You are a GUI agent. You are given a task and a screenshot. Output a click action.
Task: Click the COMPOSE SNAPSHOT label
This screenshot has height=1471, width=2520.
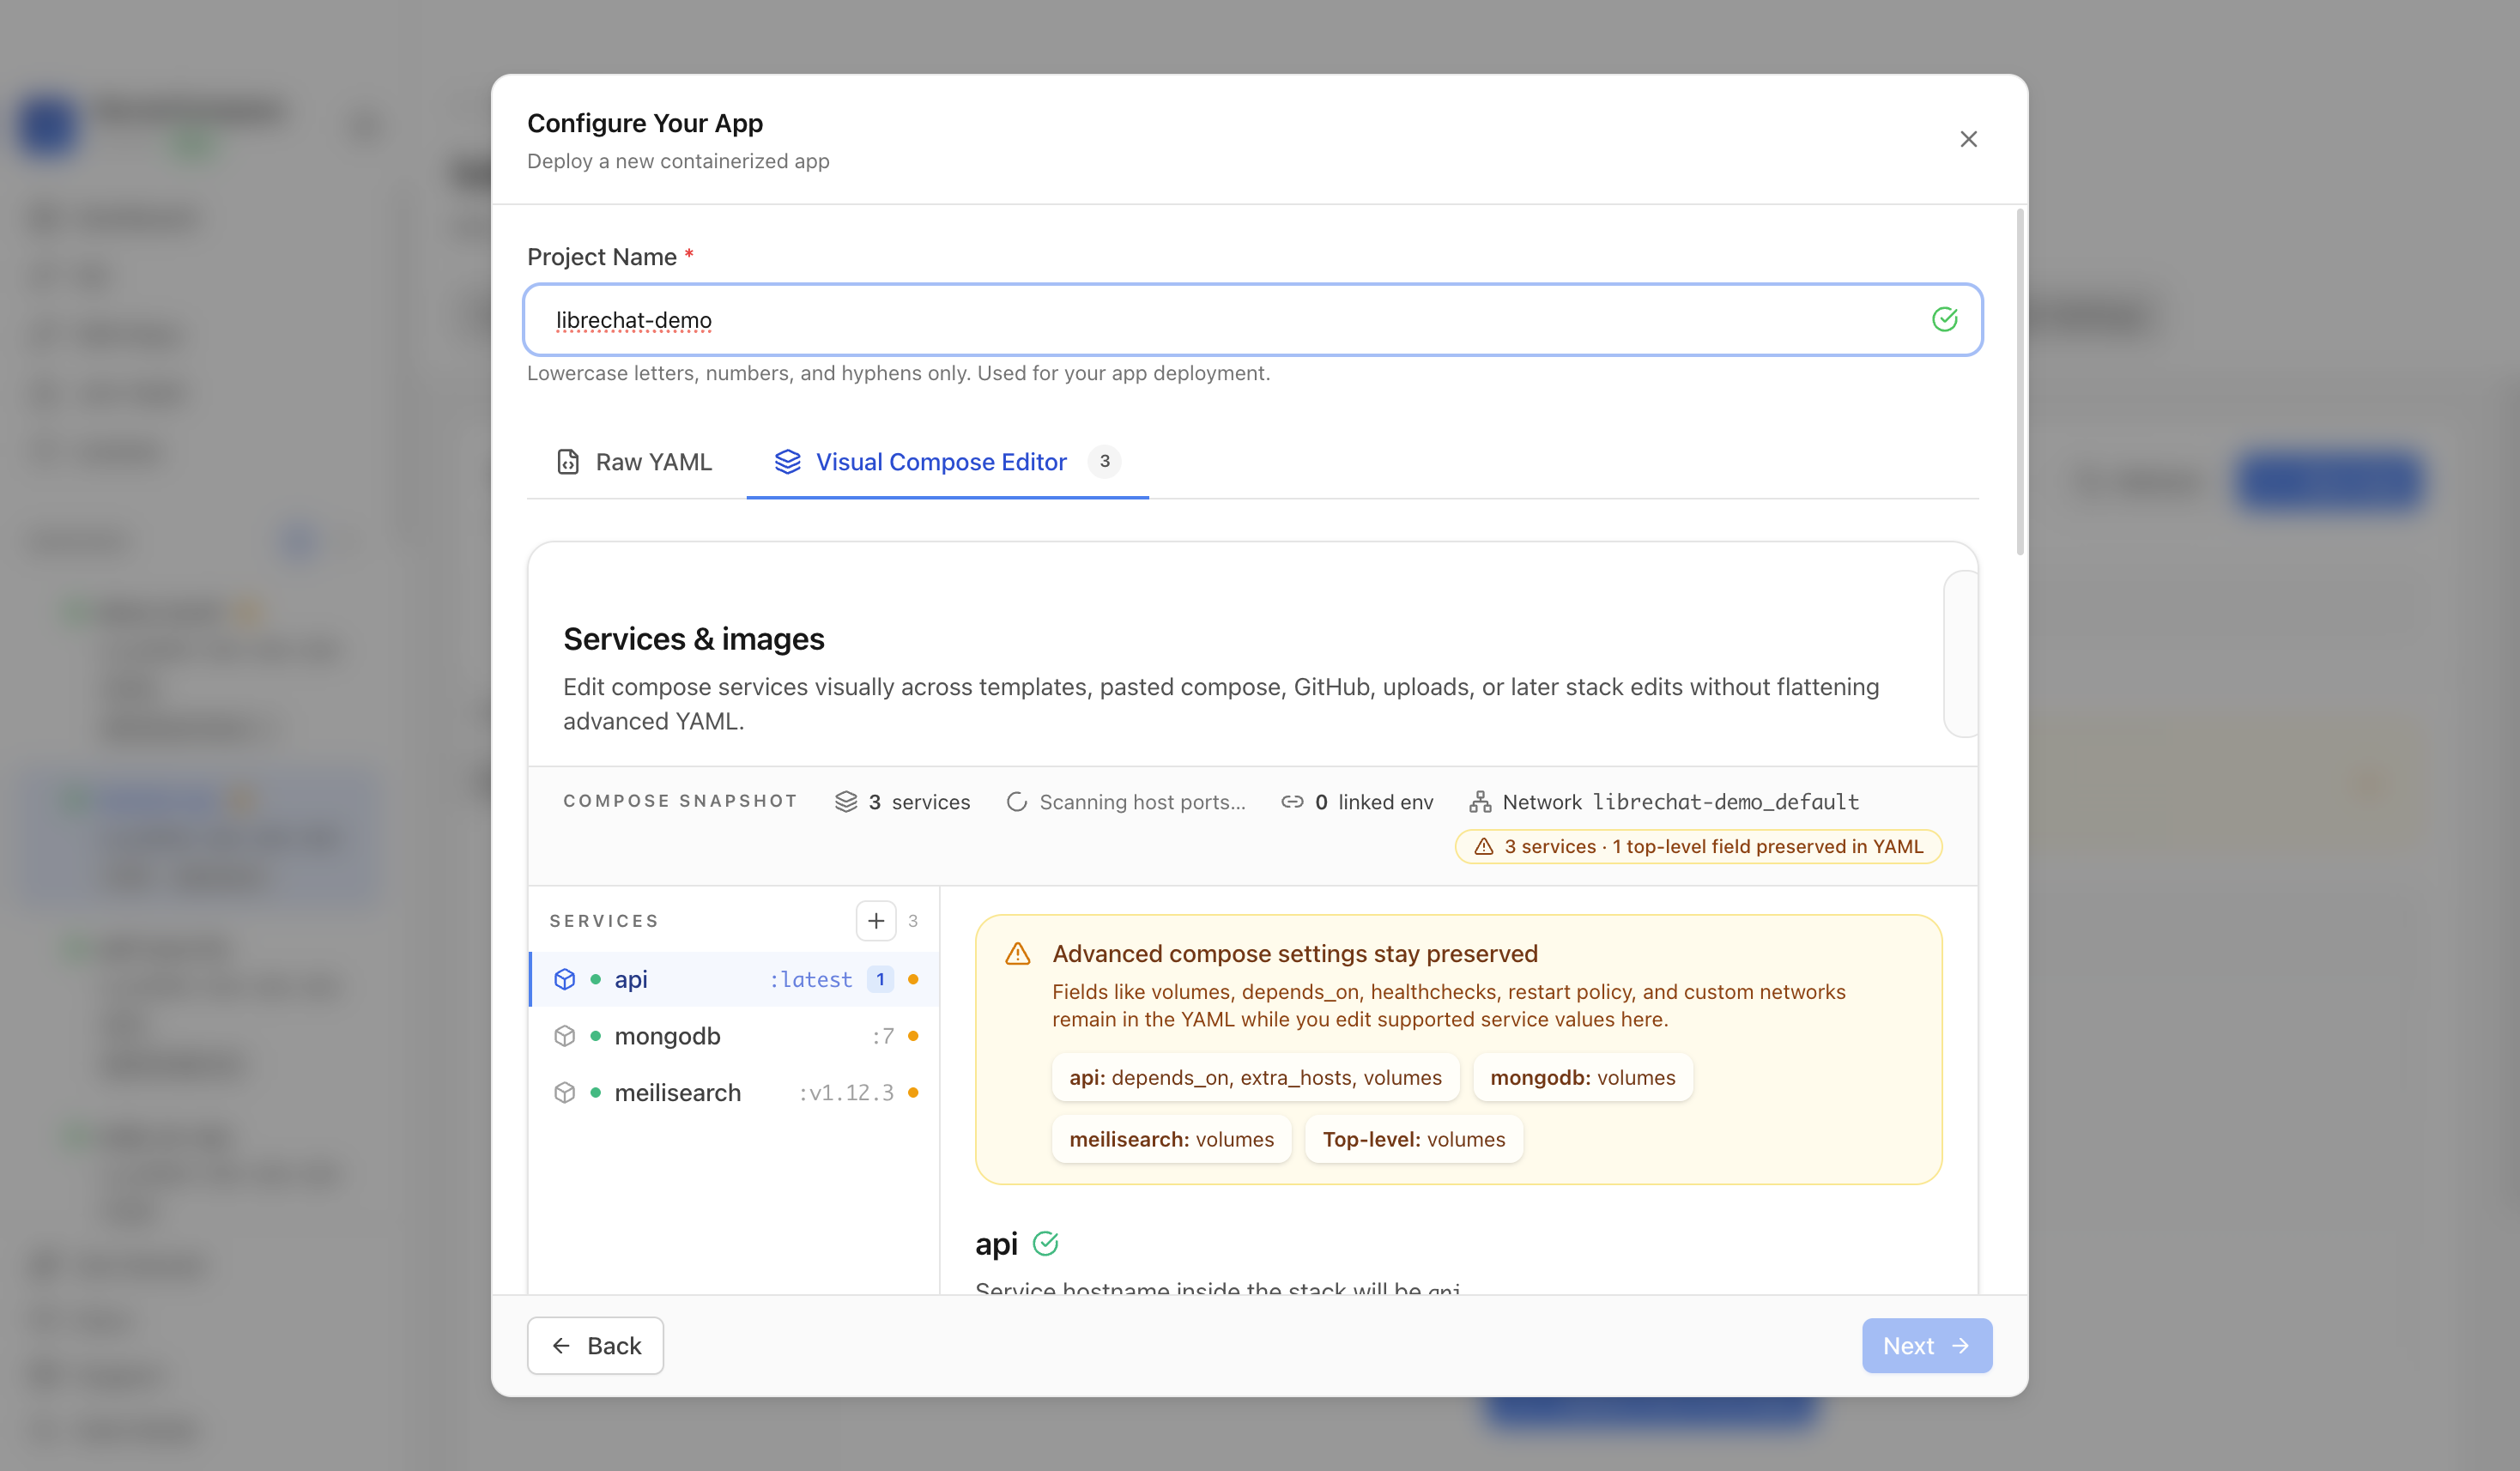tap(680, 801)
